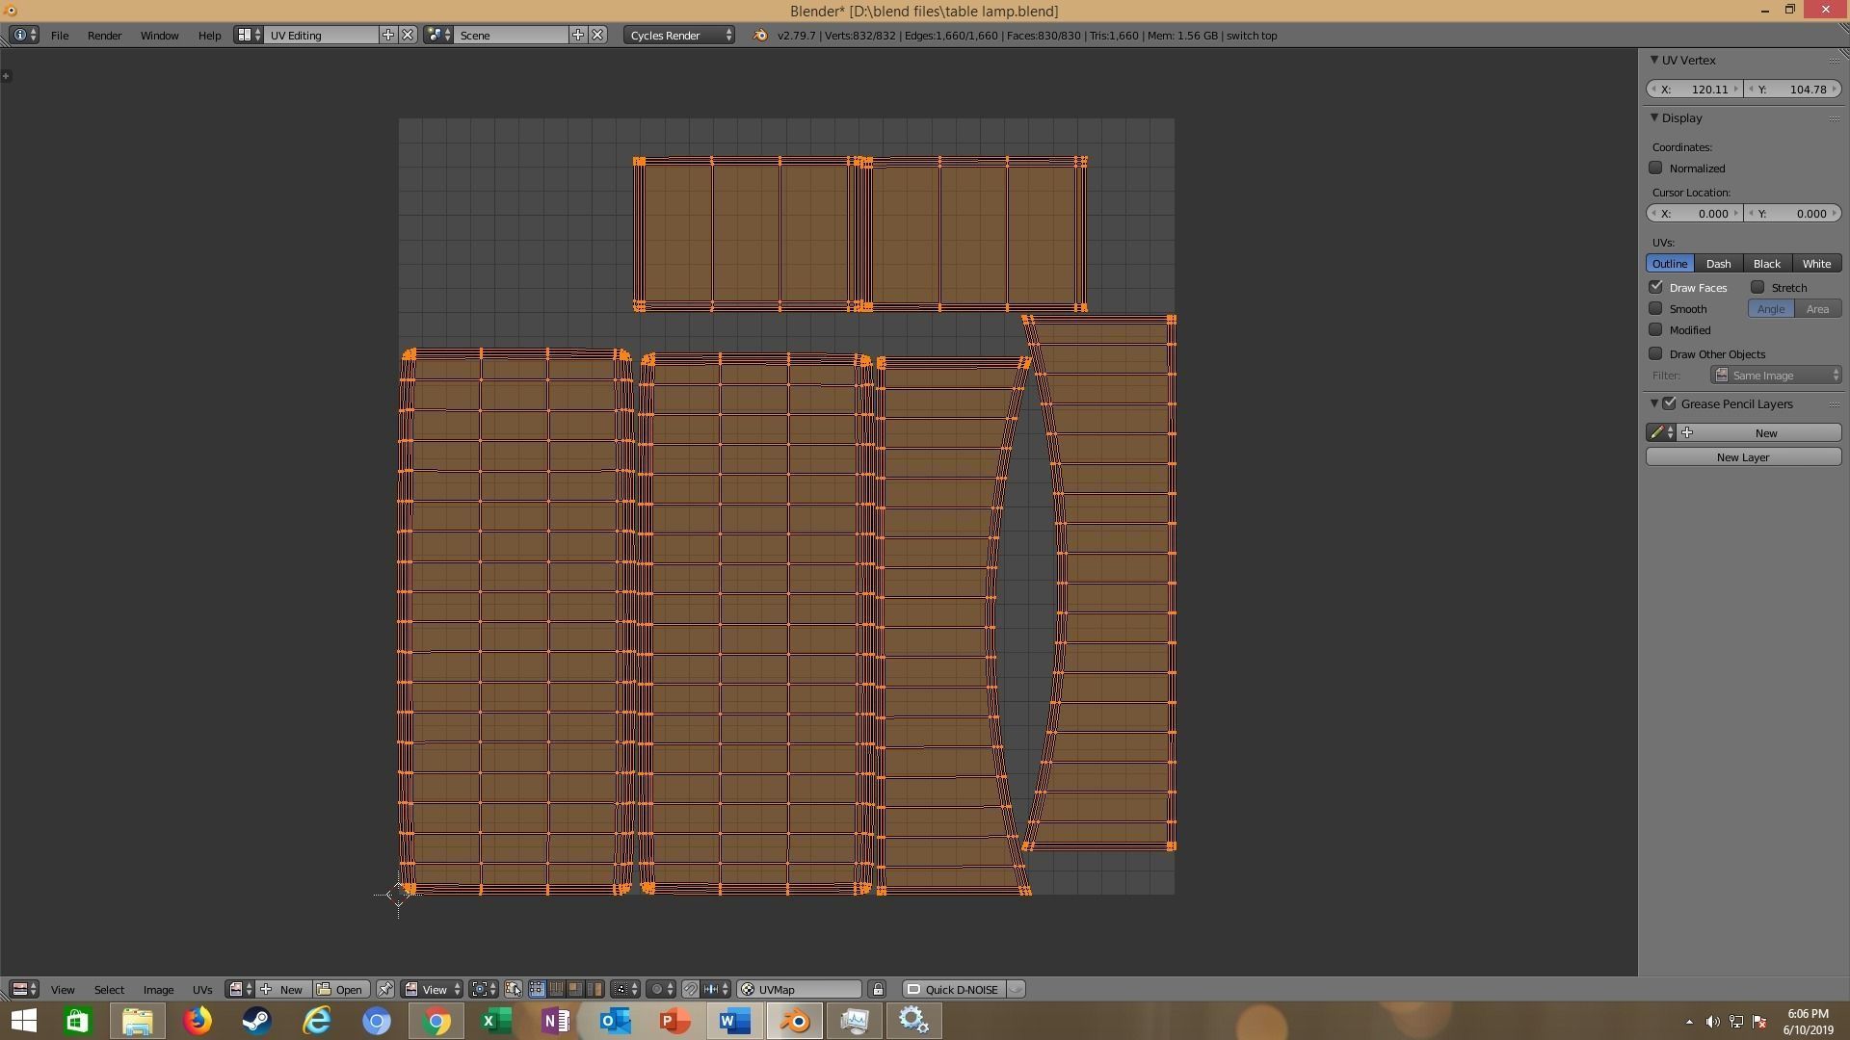This screenshot has height=1040, width=1850.
Task: Enable Normalized coordinates checkbox
Action: pos(1655,168)
